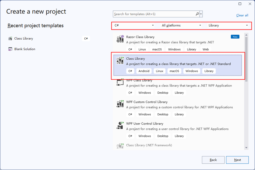
Task: Click the Class Library template description
Action: (x=178, y=64)
